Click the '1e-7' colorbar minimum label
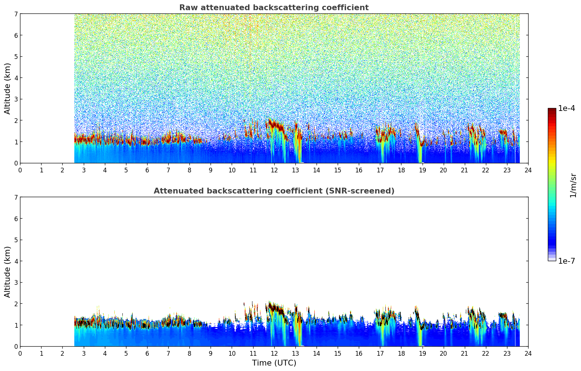This screenshot has width=581, height=371. [566, 261]
